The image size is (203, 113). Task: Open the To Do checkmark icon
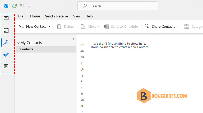point(6,55)
